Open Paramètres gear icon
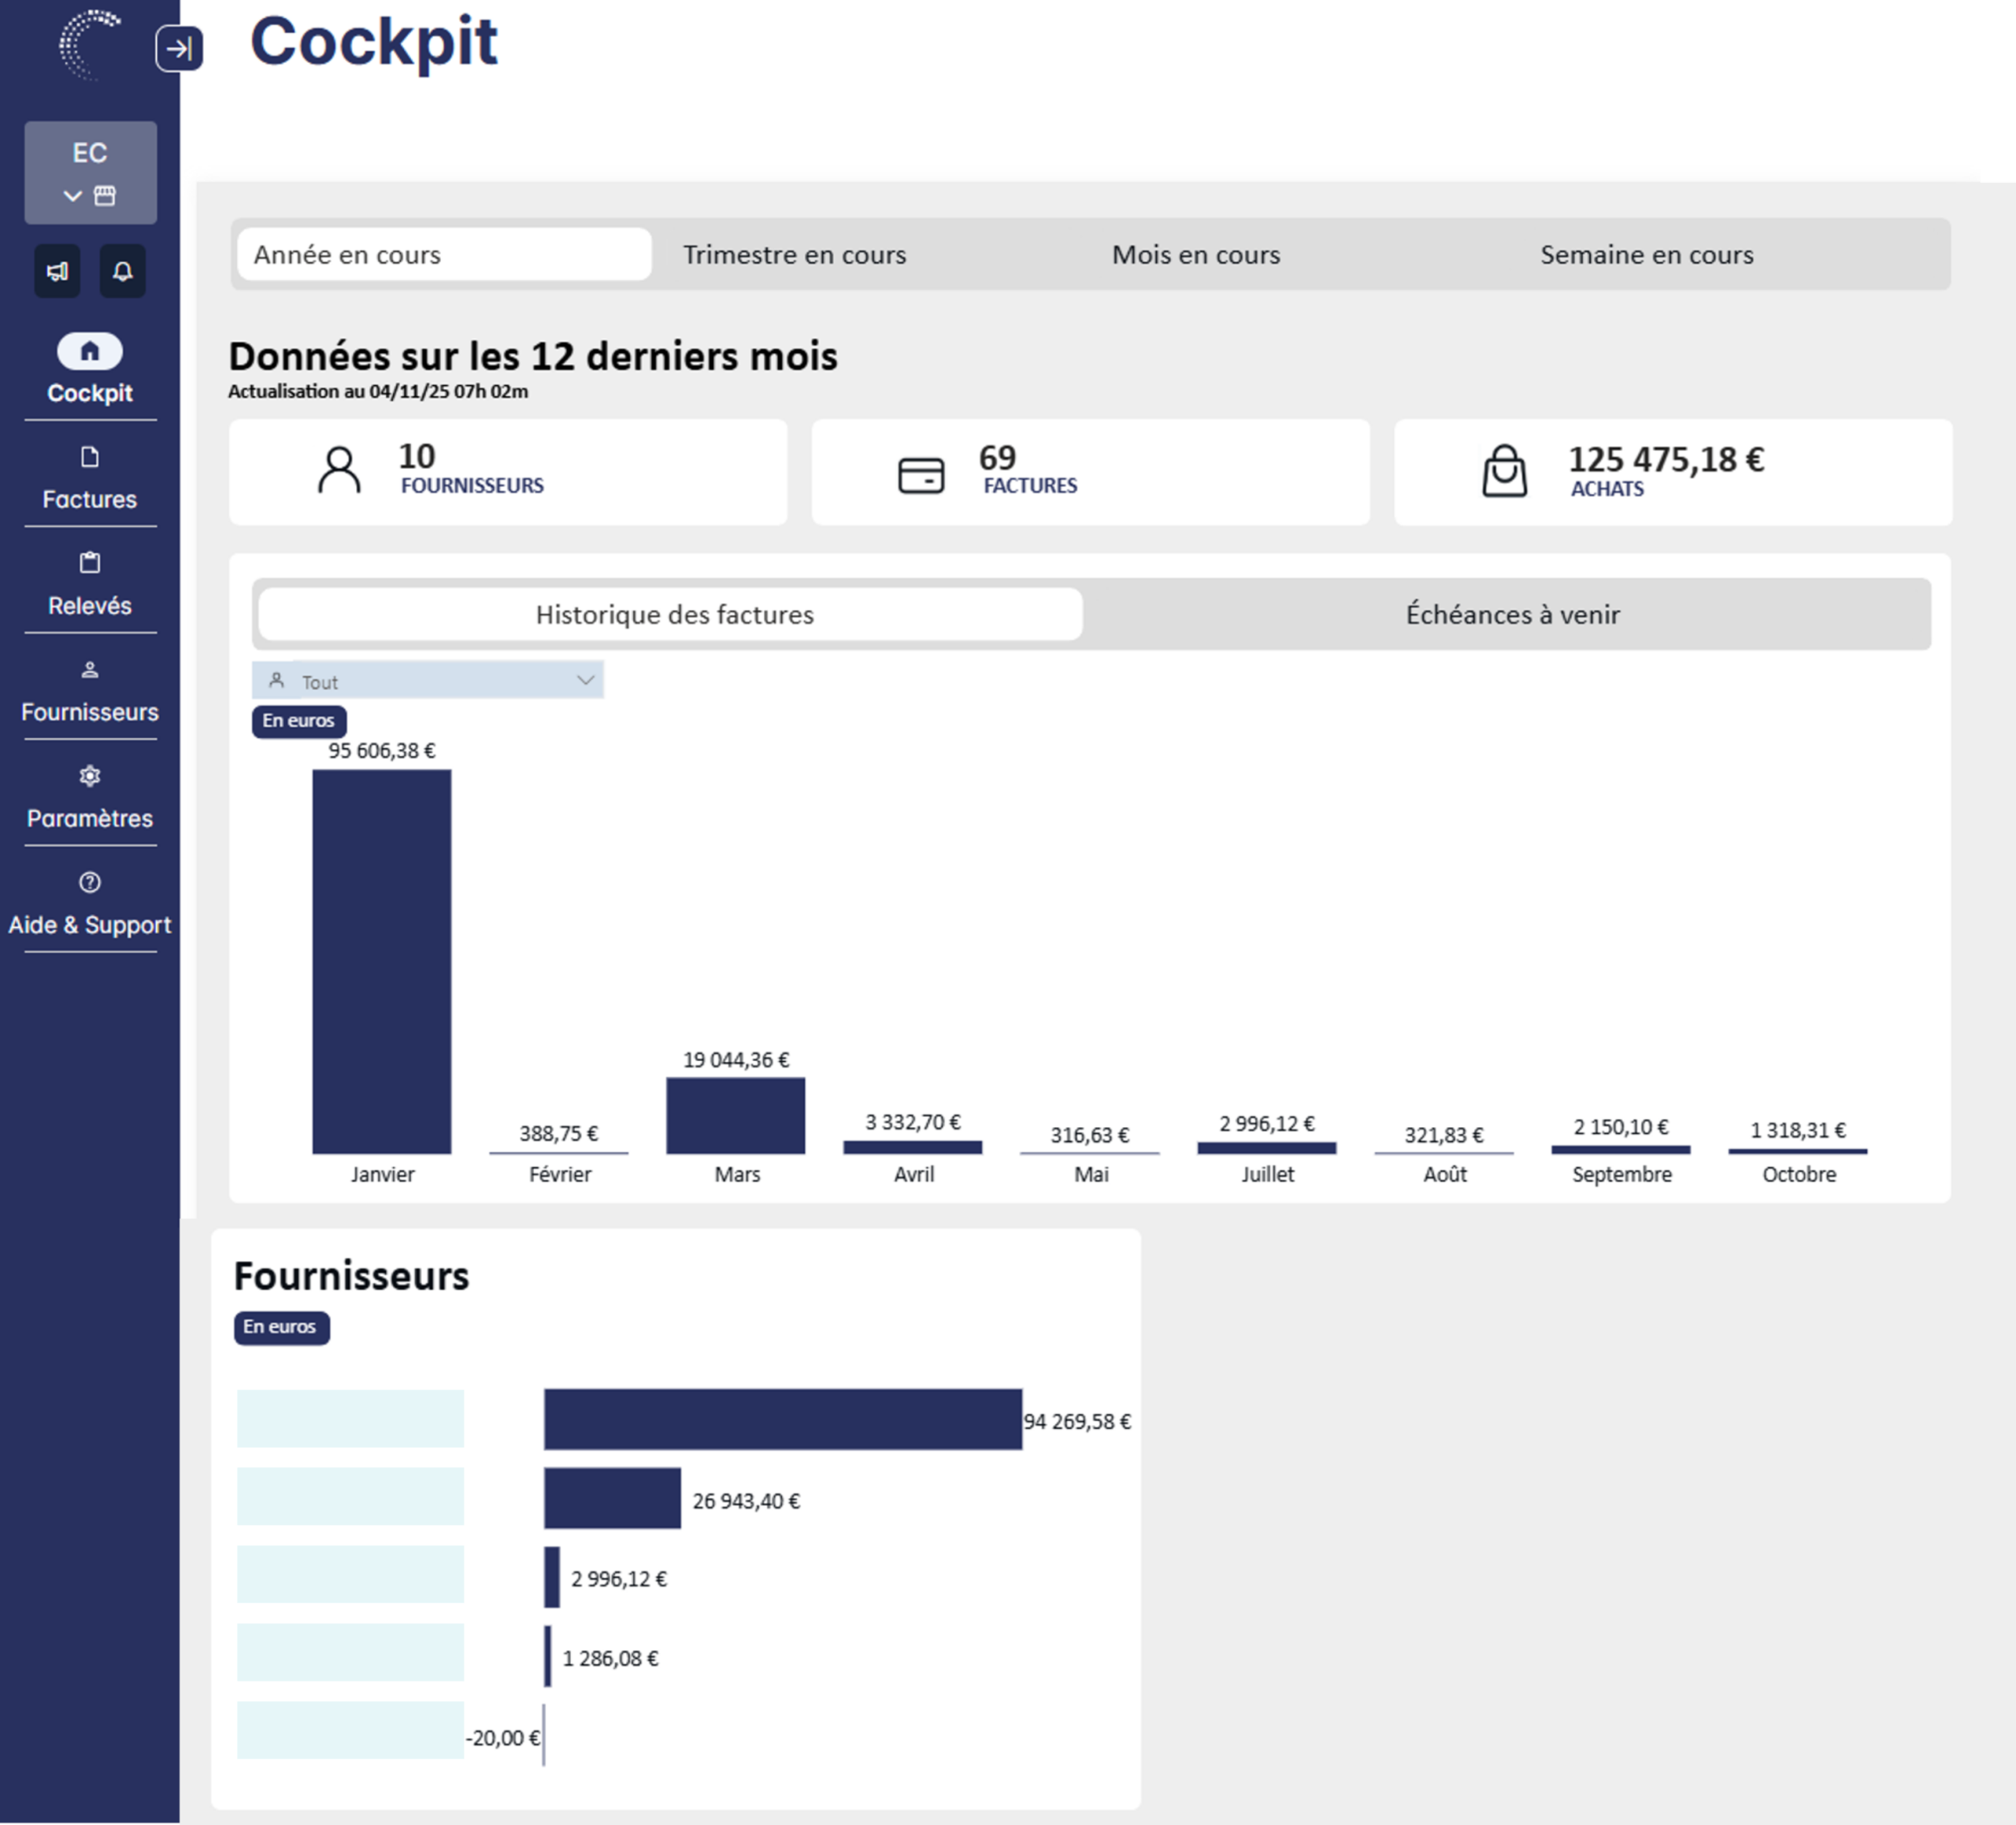The image size is (2016, 1825). click(x=90, y=776)
